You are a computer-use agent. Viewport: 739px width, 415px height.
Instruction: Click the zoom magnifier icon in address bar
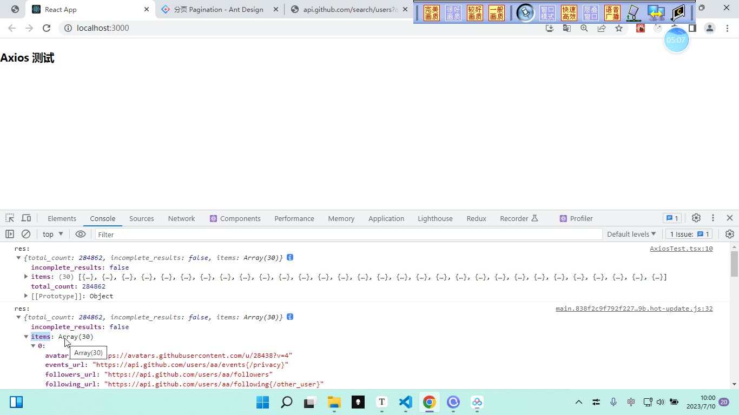(584, 29)
